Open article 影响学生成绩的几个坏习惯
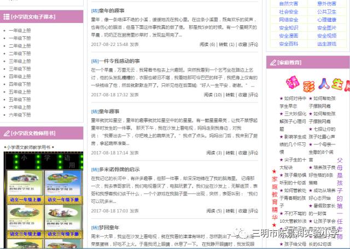 [x=293, y=144]
